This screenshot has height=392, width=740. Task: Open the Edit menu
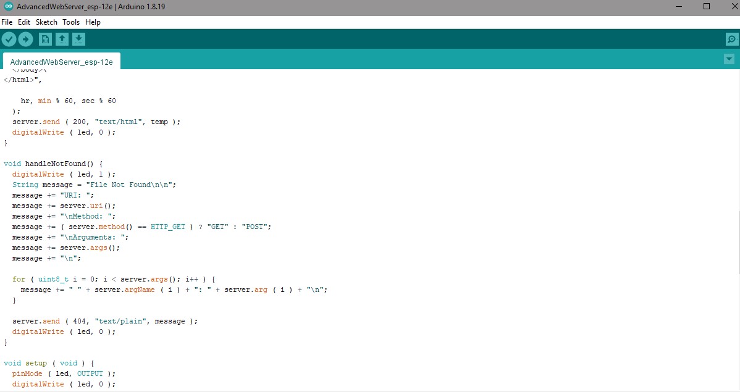click(x=24, y=22)
